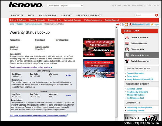Image resolution: width=162 pixels, height=126 pixels.
Task: Click the Warranty Extensions and Upgrades banner
Action: 99,48
